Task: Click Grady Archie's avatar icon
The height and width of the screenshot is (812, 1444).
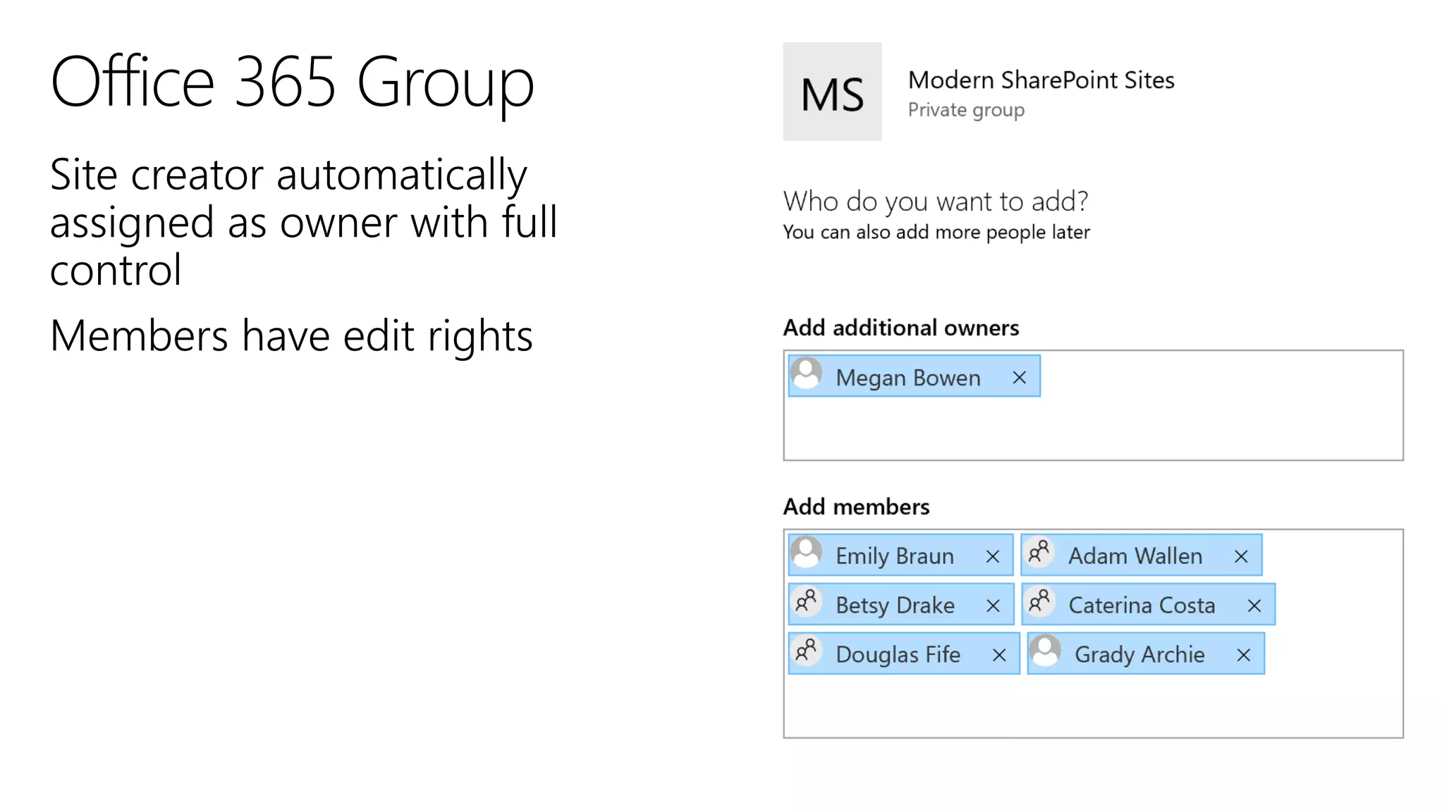Action: (x=1046, y=651)
